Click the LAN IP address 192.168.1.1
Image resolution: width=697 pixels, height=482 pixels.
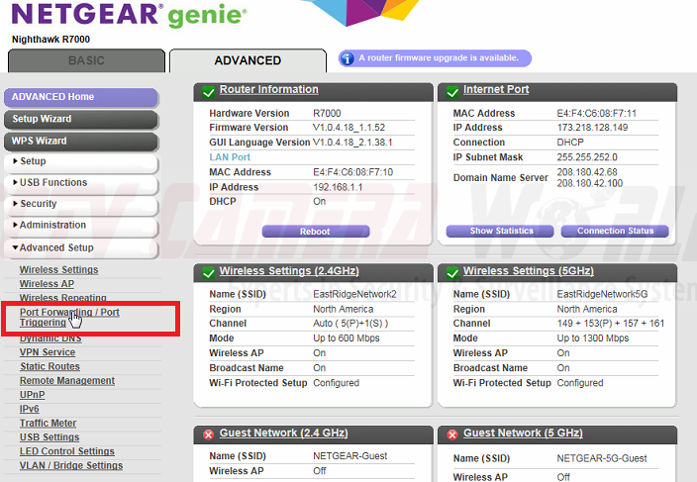[x=338, y=187]
